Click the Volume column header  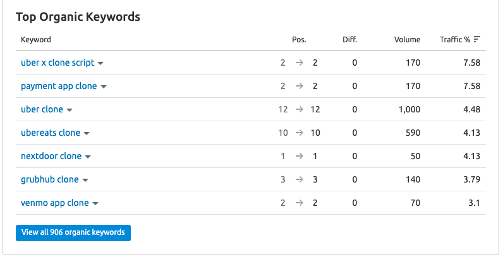pos(407,39)
